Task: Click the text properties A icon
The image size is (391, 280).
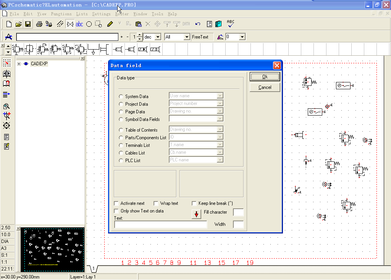Action: point(9,37)
